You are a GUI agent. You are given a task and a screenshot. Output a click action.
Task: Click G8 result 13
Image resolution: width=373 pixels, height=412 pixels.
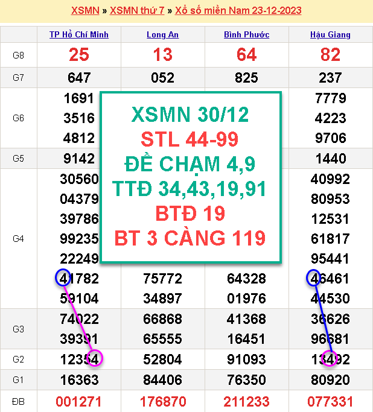click(163, 55)
